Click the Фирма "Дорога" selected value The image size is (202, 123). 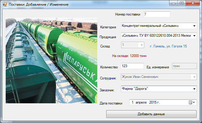[135, 89]
